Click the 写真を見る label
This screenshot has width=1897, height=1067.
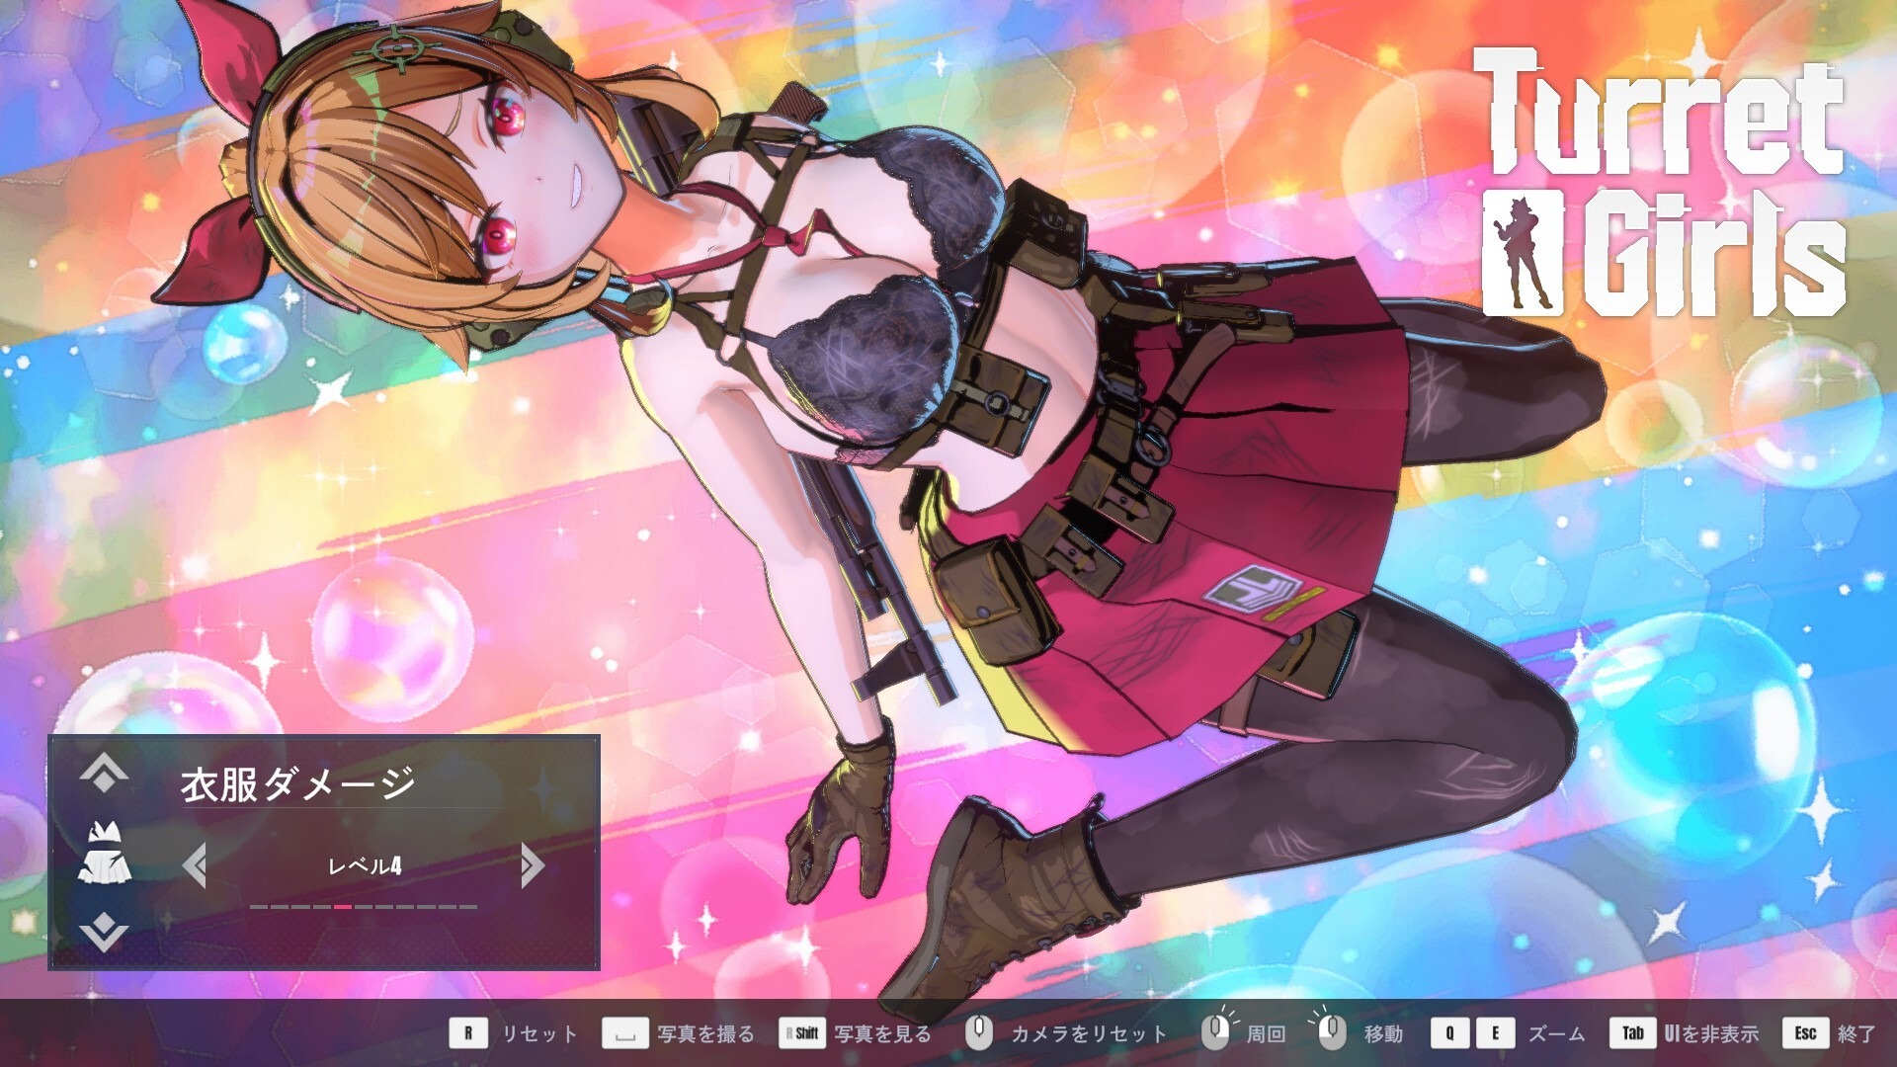[x=882, y=1034]
